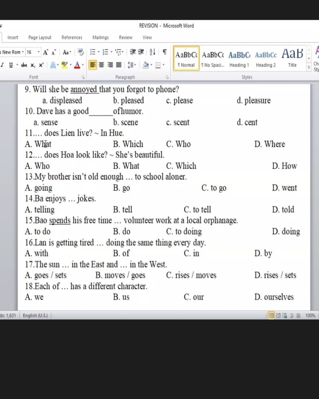Viewport: 319px width, 399px height.
Task: Apply the red font color
Action: [x=77, y=65]
